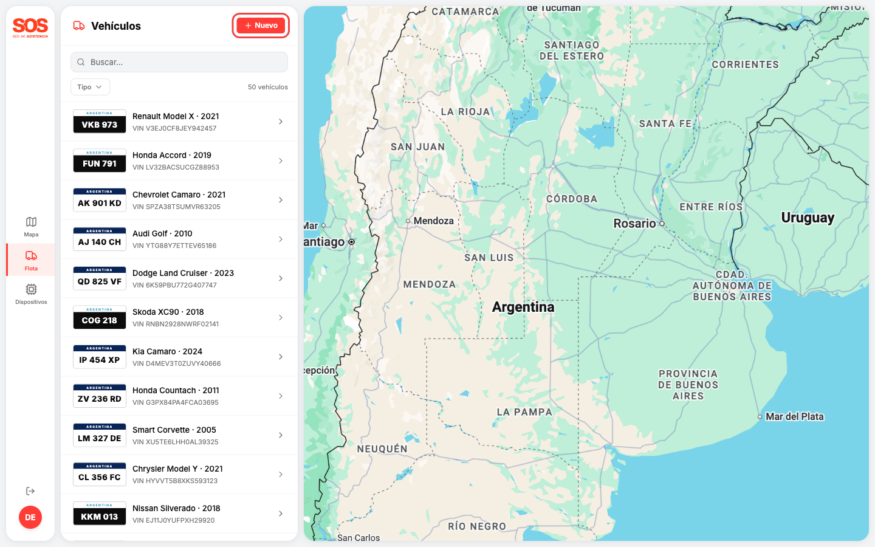Click the Mar del Plata marker on the map
Viewport: 875px width, 547px height.
point(760,417)
